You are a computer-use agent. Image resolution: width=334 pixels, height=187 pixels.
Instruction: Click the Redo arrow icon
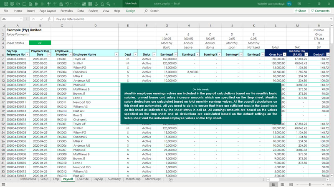tap(76, 4)
